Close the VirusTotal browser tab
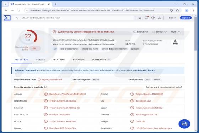199x133 pixels. click(x=49, y=4)
